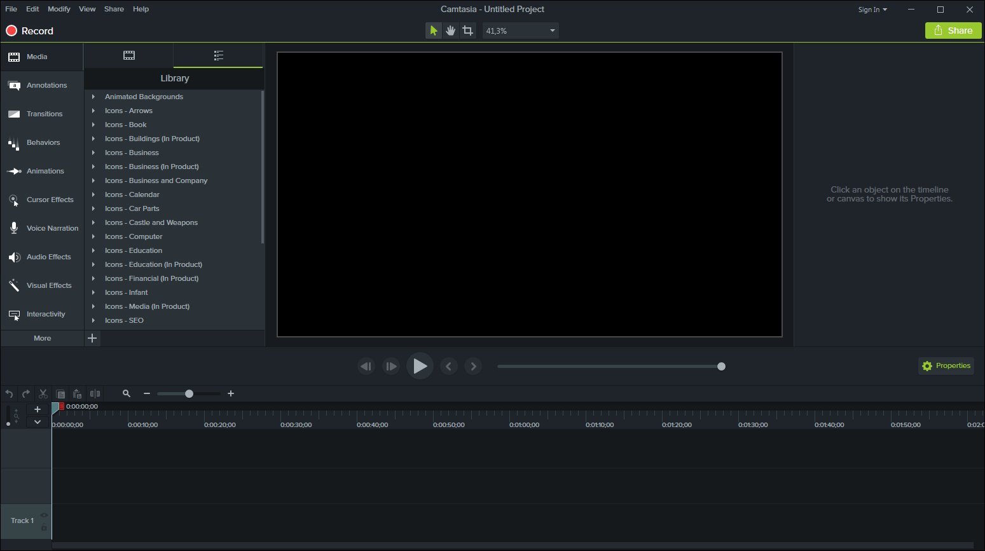Switch to the Media Bin view tab
This screenshot has height=551, width=985.
[129, 56]
